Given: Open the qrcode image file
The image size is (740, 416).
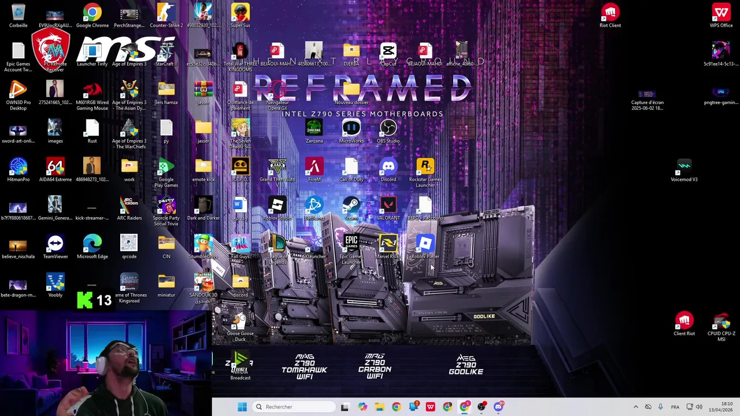Looking at the screenshot, I should click(x=129, y=247).
